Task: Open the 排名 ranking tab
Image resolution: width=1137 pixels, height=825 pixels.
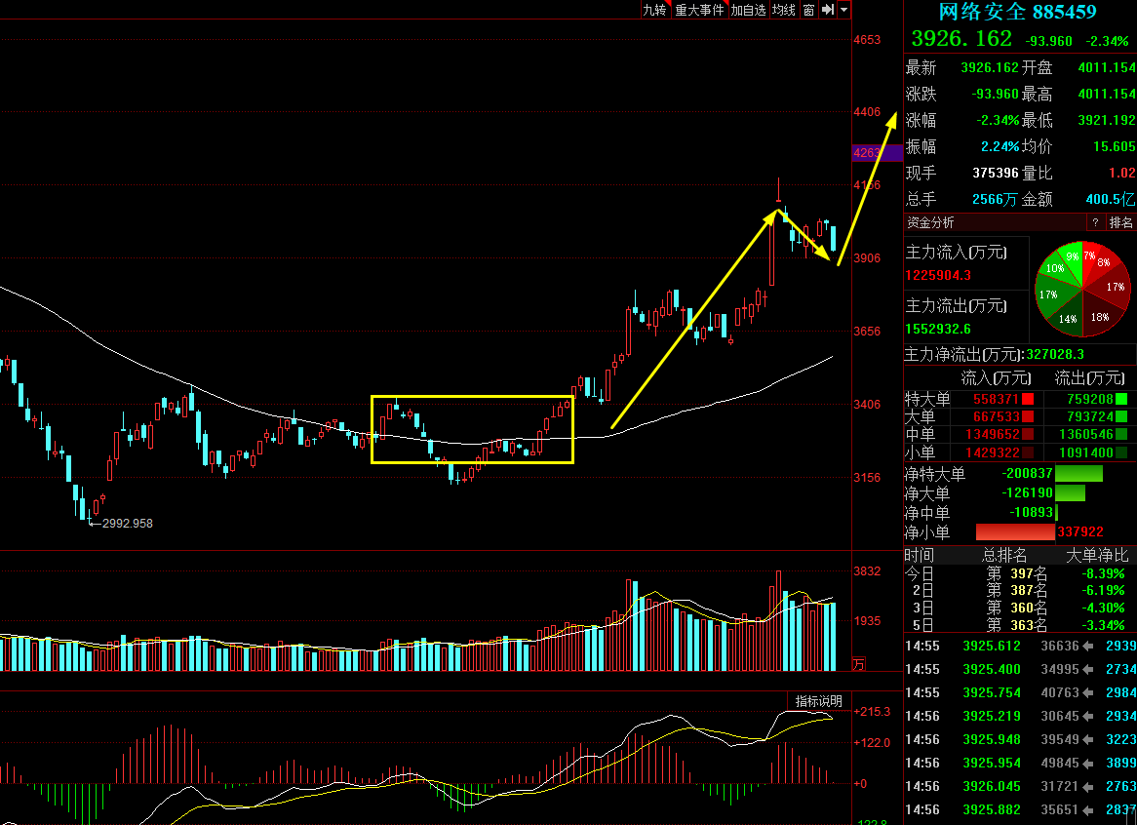Action: click(x=1120, y=222)
